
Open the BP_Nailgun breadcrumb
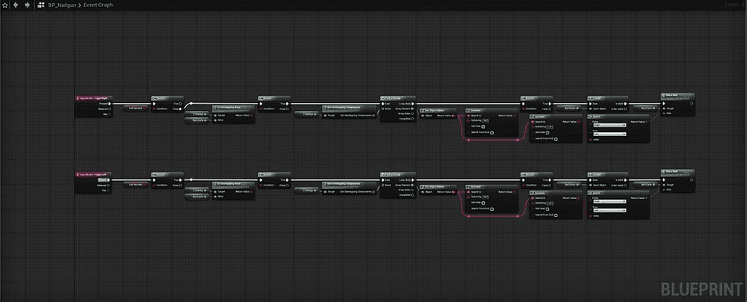click(x=62, y=5)
